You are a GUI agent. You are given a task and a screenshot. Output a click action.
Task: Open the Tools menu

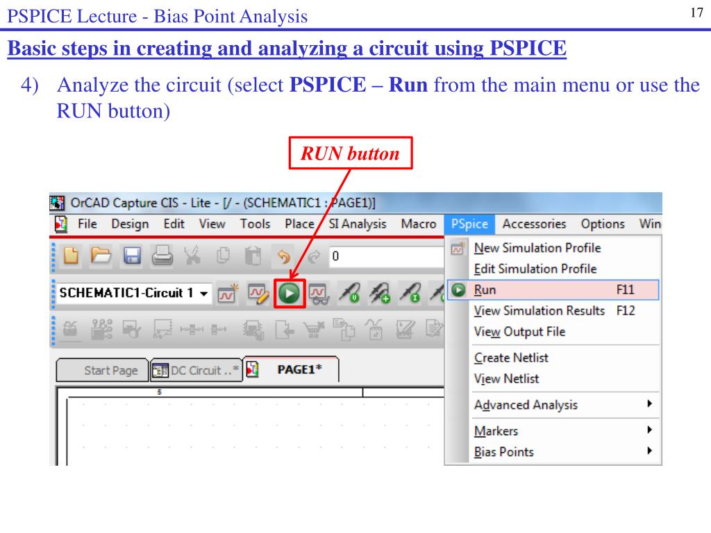coord(256,224)
